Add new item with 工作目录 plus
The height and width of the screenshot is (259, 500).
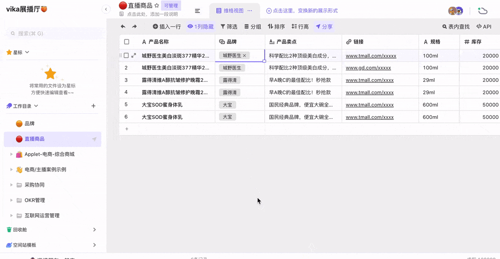click(94, 106)
